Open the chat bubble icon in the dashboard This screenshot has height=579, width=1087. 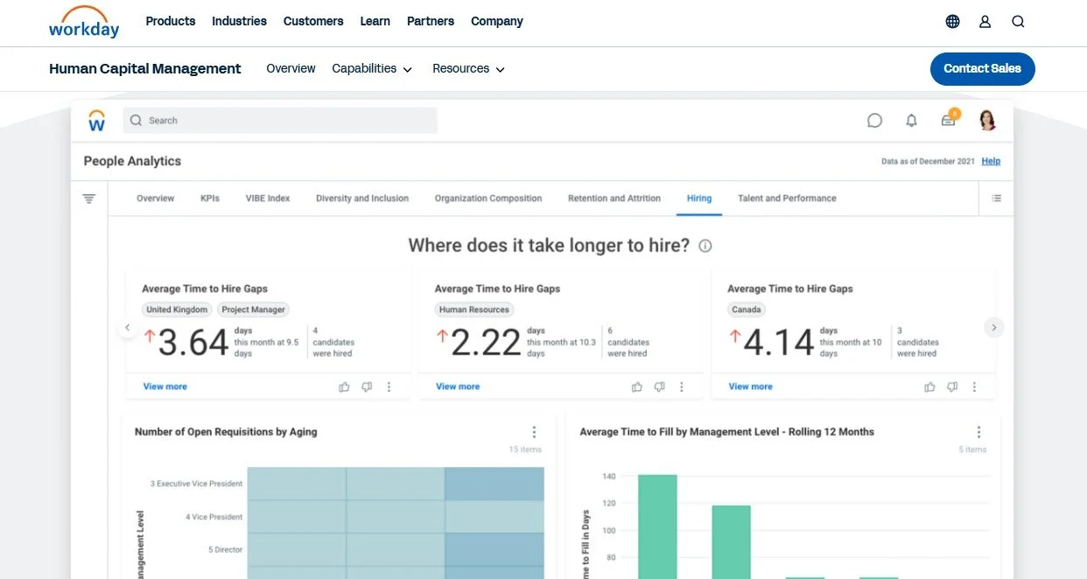(874, 121)
